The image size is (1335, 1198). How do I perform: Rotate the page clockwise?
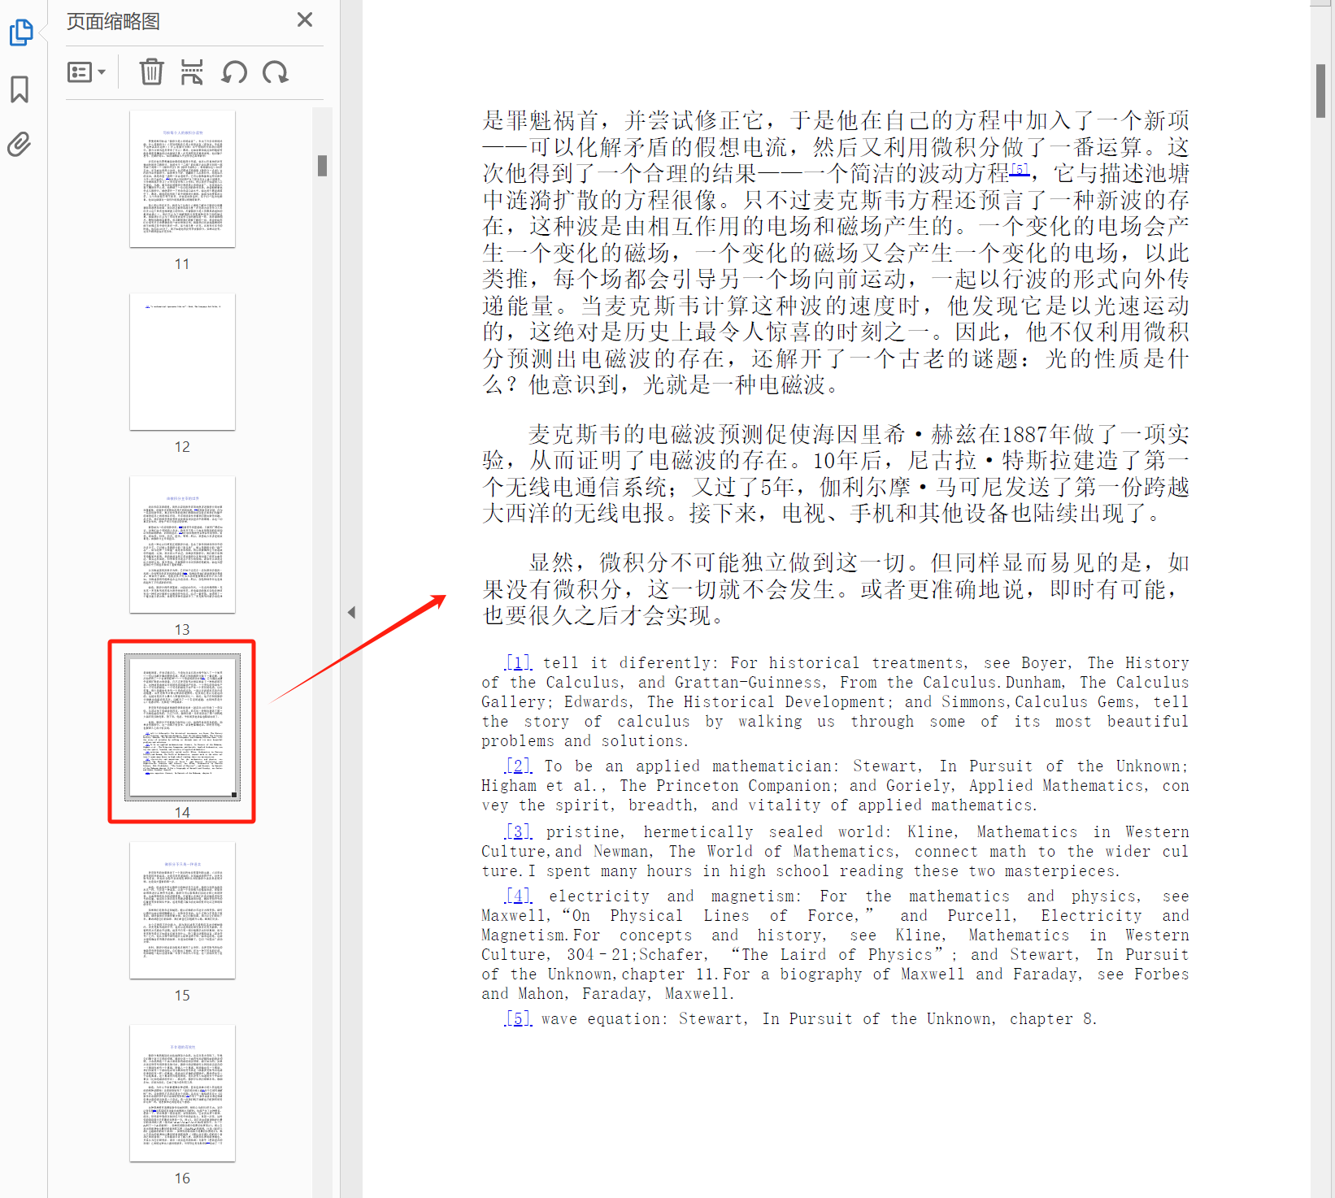point(276,72)
